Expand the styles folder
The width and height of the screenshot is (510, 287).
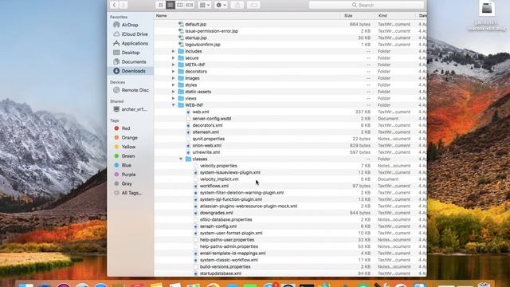click(x=174, y=85)
